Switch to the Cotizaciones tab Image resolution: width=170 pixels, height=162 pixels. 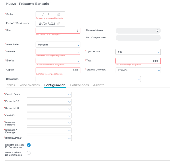pyautogui.click(x=79, y=85)
